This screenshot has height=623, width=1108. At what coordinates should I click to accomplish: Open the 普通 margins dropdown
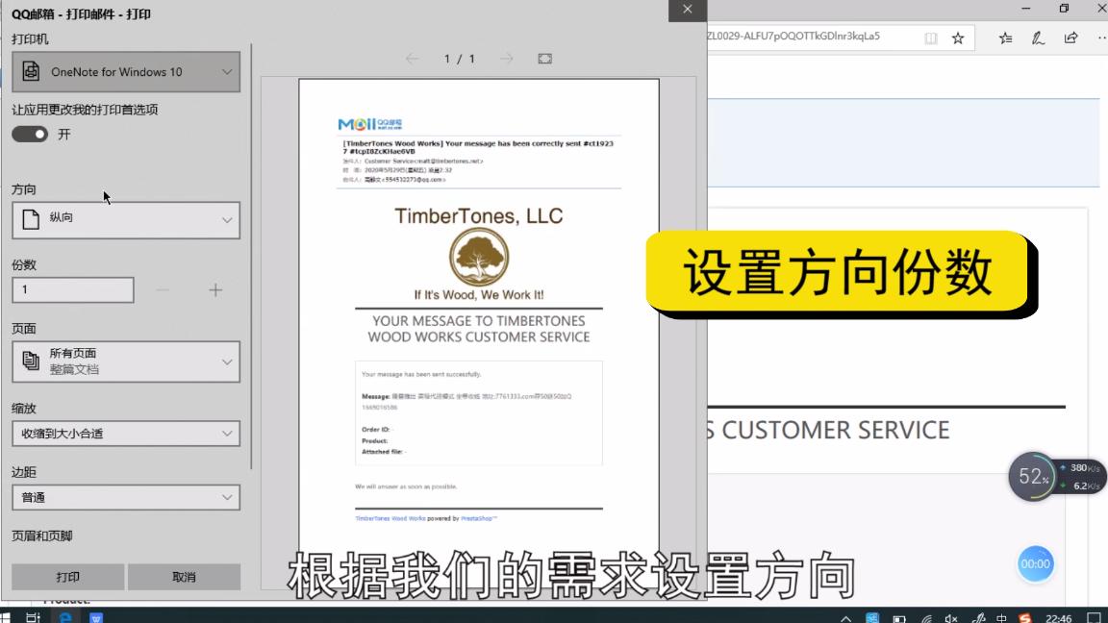[x=126, y=497]
